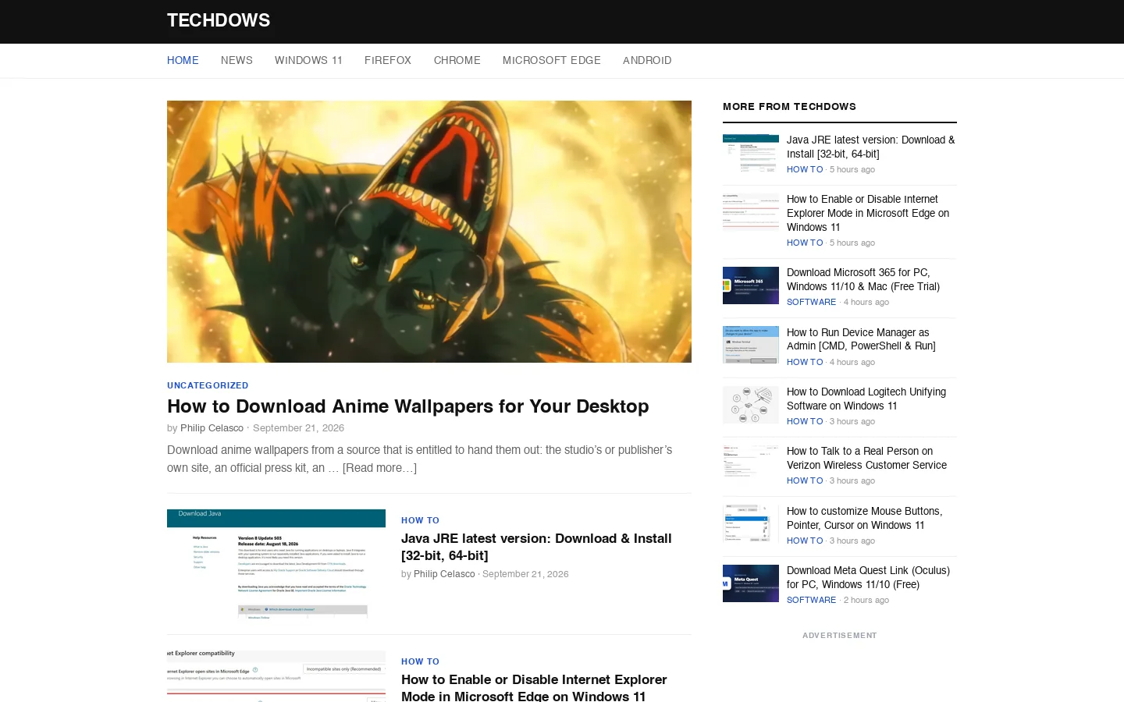Open Philip Celasco under the anime wallpapers post

tap(212, 428)
